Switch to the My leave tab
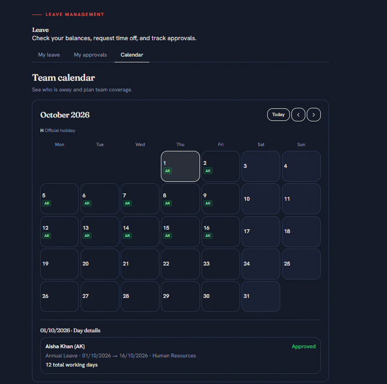This screenshot has height=384, width=387. (x=49, y=55)
